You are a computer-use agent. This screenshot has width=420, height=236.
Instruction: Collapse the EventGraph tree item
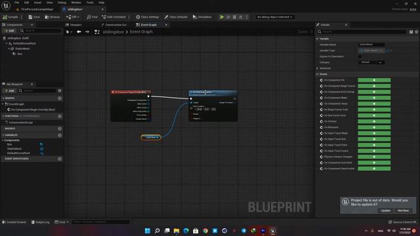[x=3, y=104]
